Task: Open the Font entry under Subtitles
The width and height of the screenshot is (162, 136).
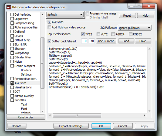Action: [24, 109]
